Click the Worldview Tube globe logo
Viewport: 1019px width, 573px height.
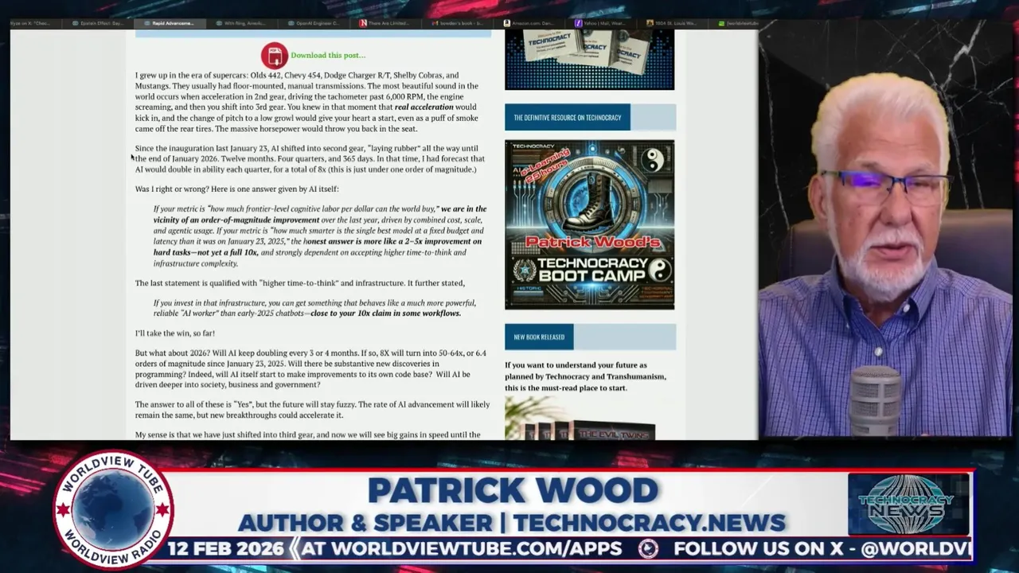[x=112, y=509]
